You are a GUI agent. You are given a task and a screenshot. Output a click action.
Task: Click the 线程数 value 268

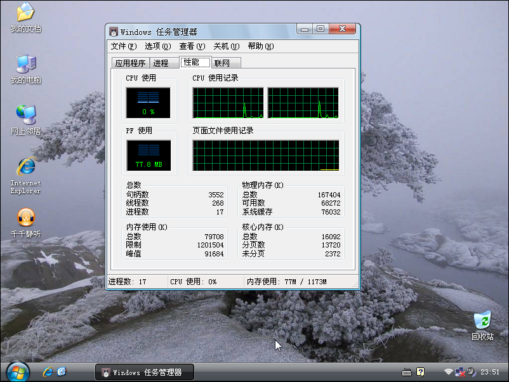(218, 203)
